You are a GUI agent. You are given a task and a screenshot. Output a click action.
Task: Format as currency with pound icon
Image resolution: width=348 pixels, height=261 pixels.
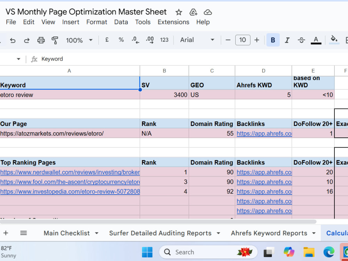pyautogui.click(x=107, y=40)
